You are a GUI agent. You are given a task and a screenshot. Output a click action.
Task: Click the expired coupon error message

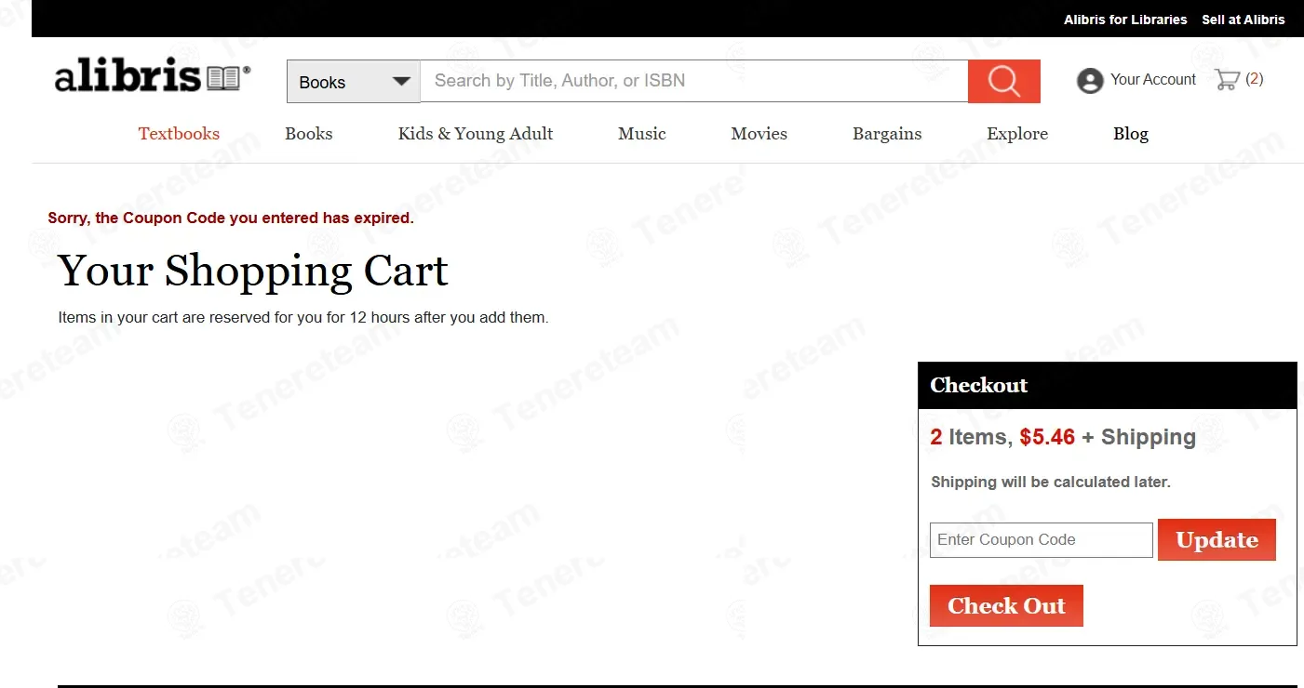point(231,218)
